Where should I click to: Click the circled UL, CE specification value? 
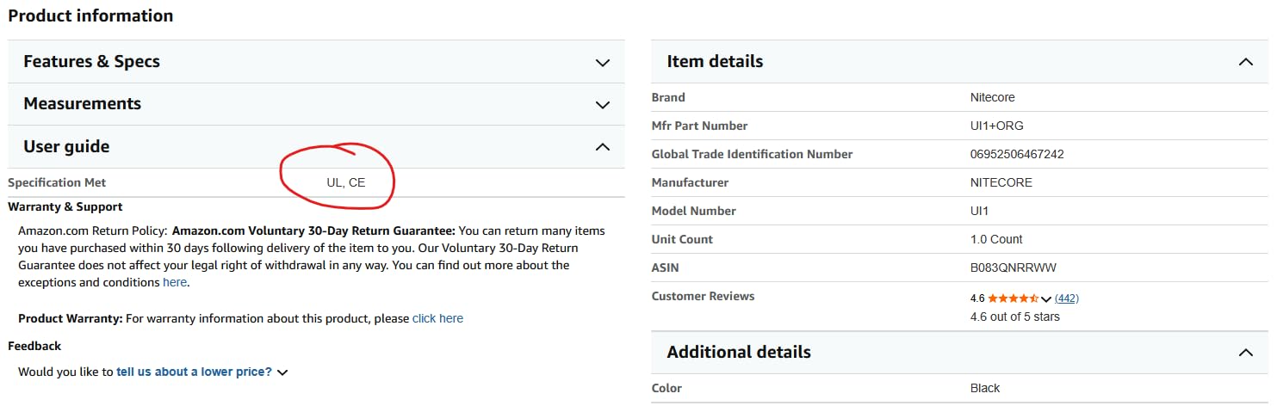346,182
